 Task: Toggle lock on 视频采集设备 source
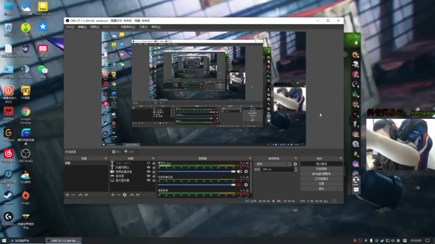click(154, 172)
